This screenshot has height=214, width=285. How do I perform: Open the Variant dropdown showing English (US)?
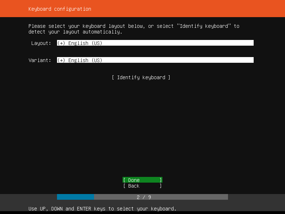coord(155,60)
